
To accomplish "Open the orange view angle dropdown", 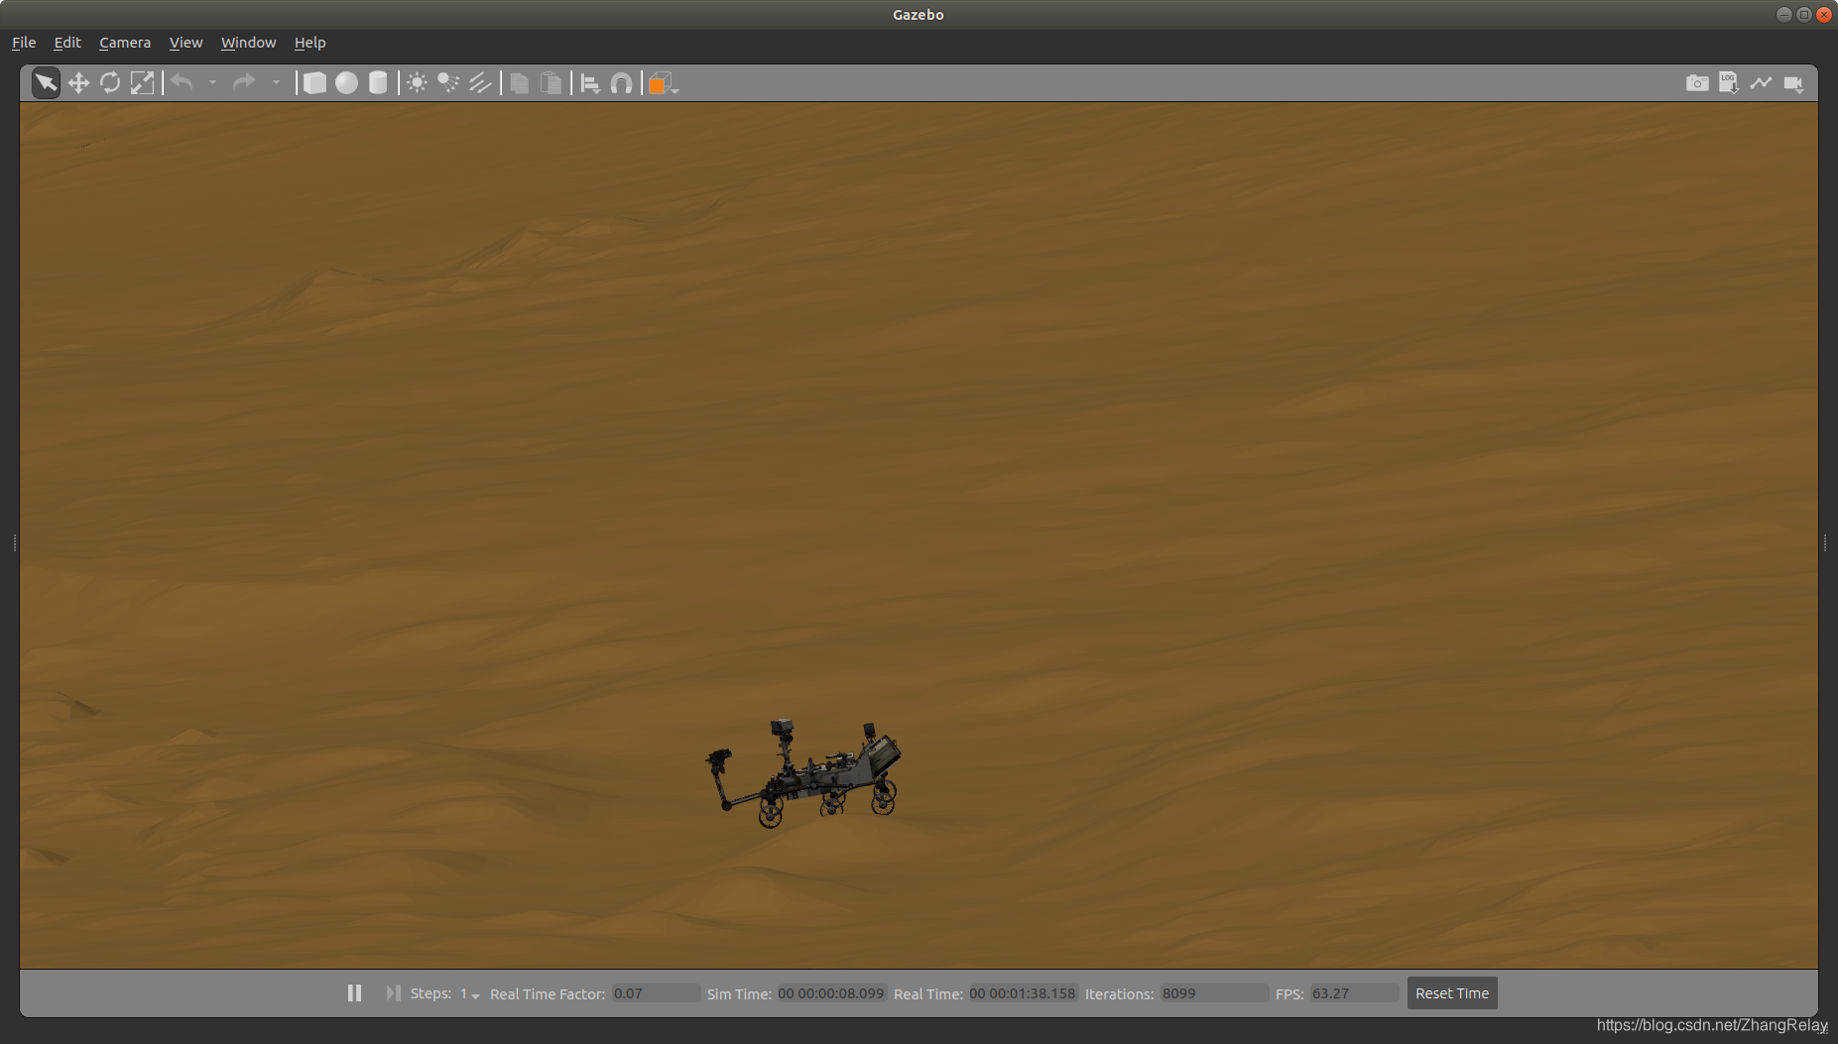I will tap(663, 84).
